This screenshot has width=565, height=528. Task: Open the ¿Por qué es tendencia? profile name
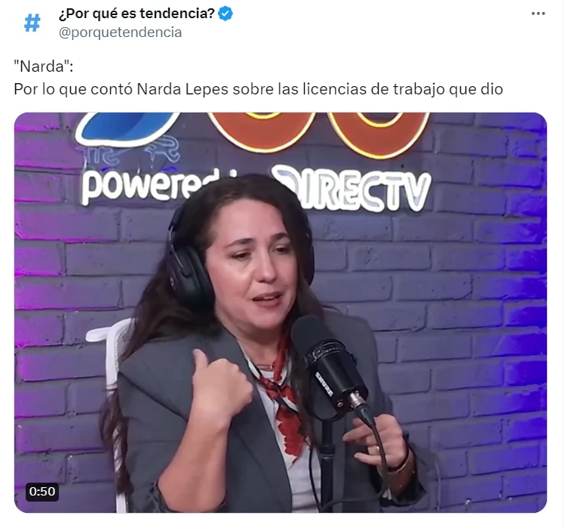click(137, 14)
